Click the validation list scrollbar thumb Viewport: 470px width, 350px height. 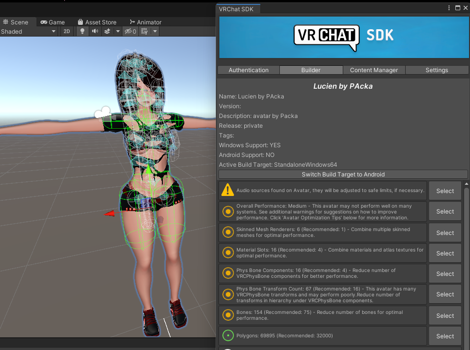[x=467, y=268]
